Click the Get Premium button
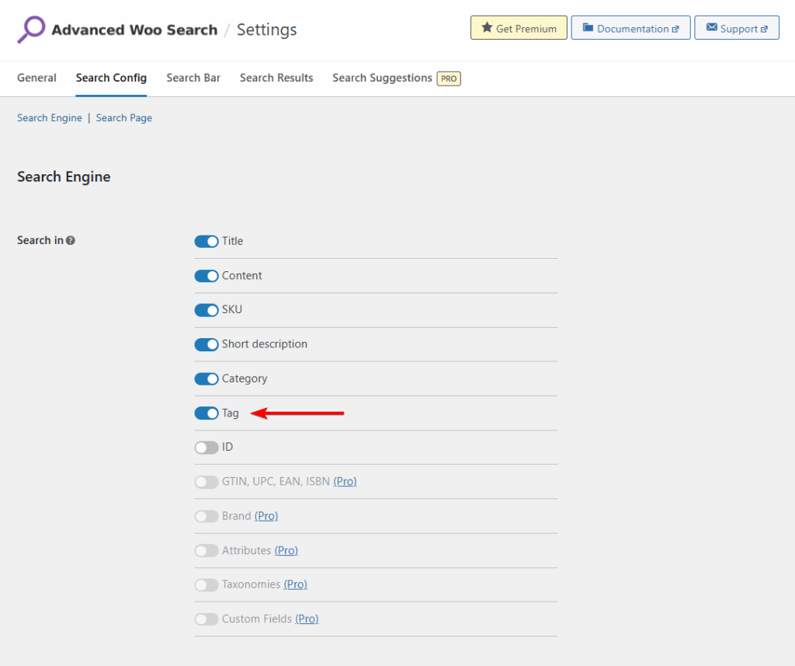This screenshot has height=666, width=795. pyautogui.click(x=519, y=27)
